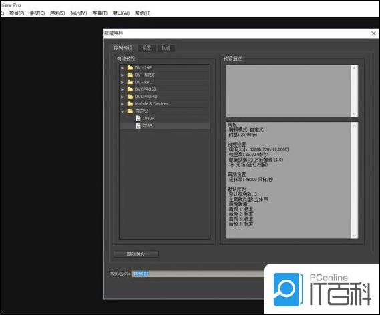This screenshot has width=380, height=315.
Task: Click the preset details scrollbar up arrow
Action: click(355, 125)
